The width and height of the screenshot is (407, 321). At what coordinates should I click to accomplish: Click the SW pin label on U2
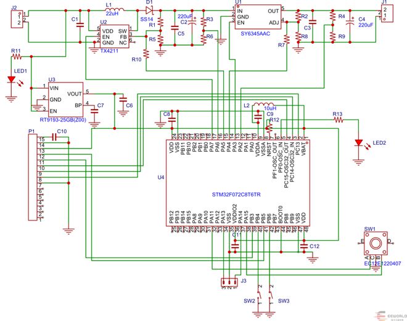pos(123,31)
